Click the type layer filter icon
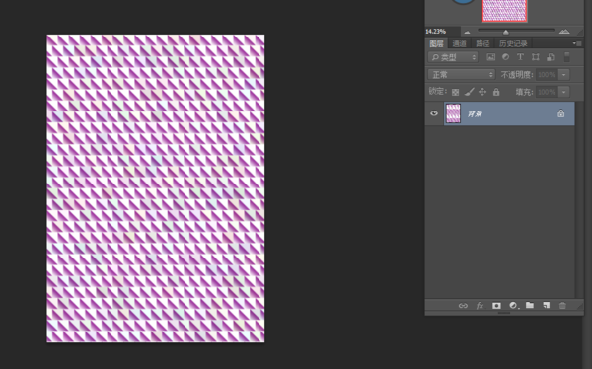 [x=520, y=57]
